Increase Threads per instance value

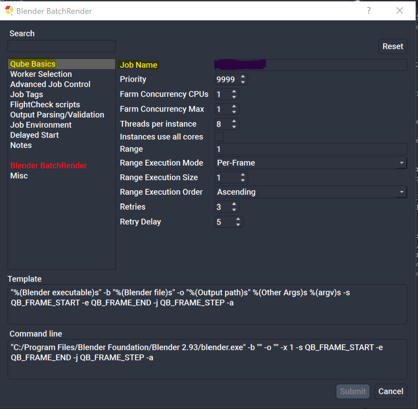tap(234, 121)
